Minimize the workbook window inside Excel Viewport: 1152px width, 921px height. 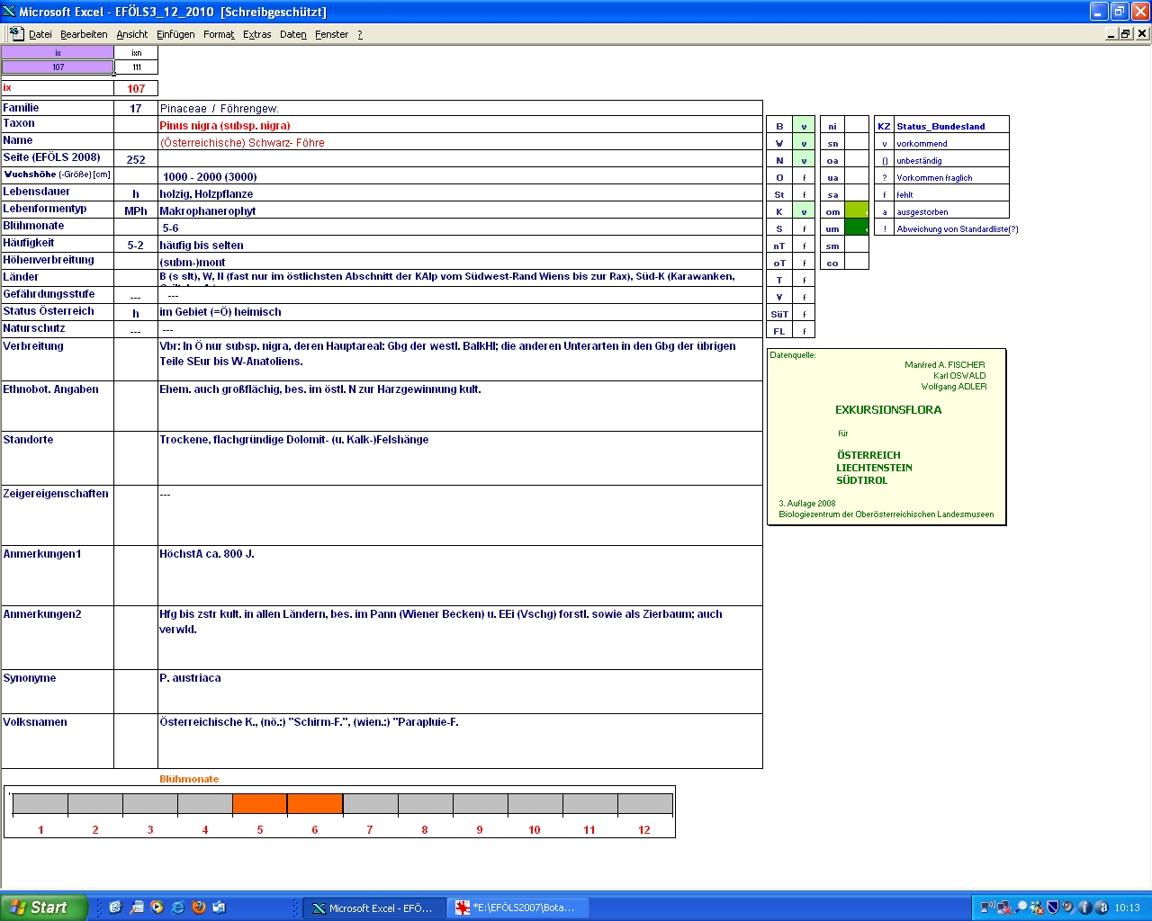coord(1111,33)
